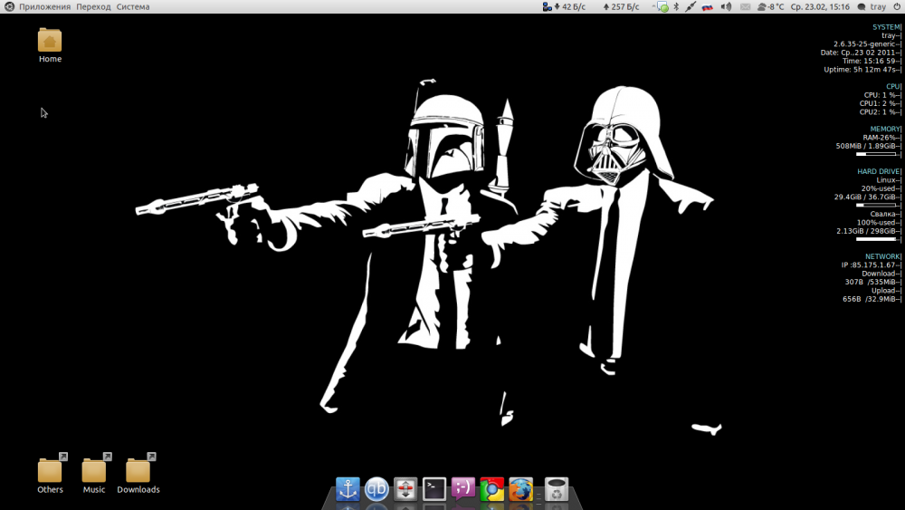Open the mail envelope indicator
The height and width of the screenshot is (510, 905).
pos(745,7)
